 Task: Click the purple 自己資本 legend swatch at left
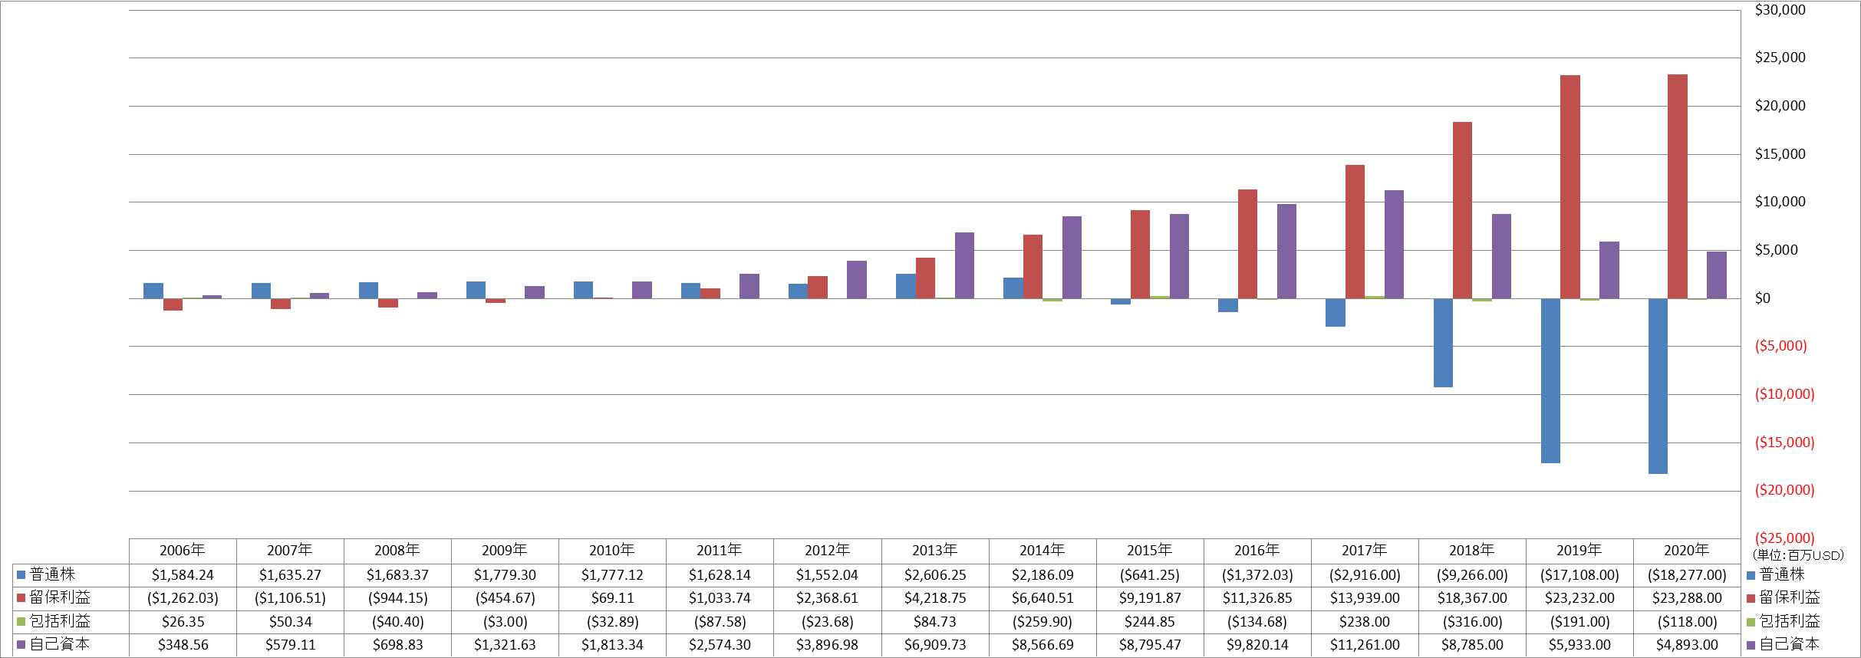21,644
